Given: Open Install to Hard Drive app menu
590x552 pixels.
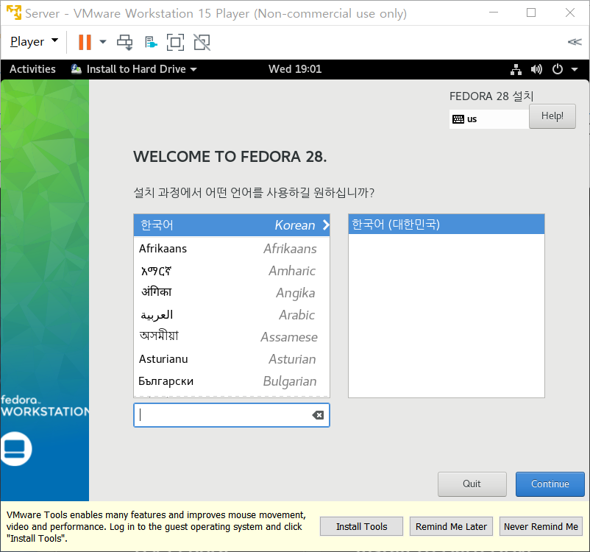Looking at the screenshot, I should tap(134, 69).
